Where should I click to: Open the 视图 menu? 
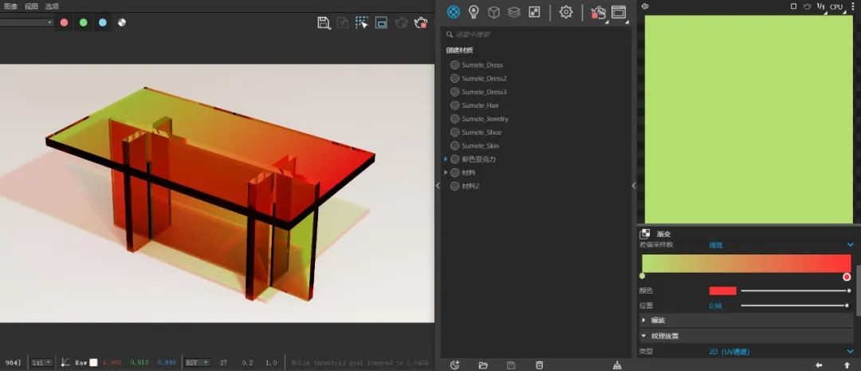31,6
